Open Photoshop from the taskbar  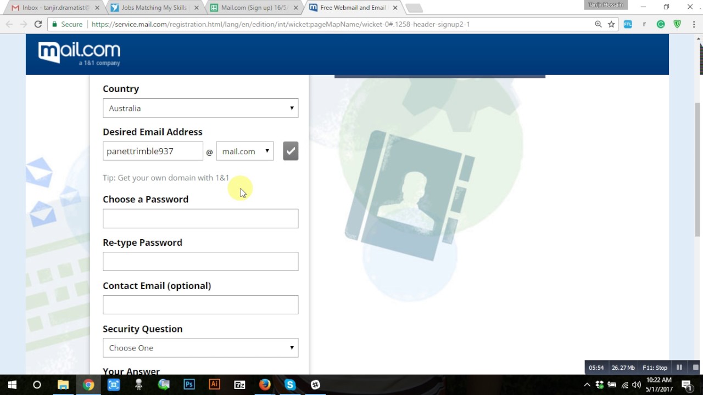pyautogui.click(x=189, y=385)
